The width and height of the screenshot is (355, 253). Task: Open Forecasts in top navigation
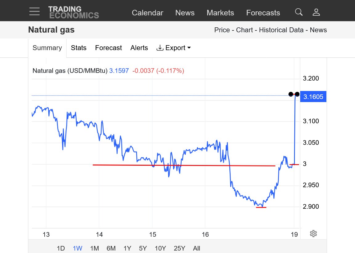(263, 13)
